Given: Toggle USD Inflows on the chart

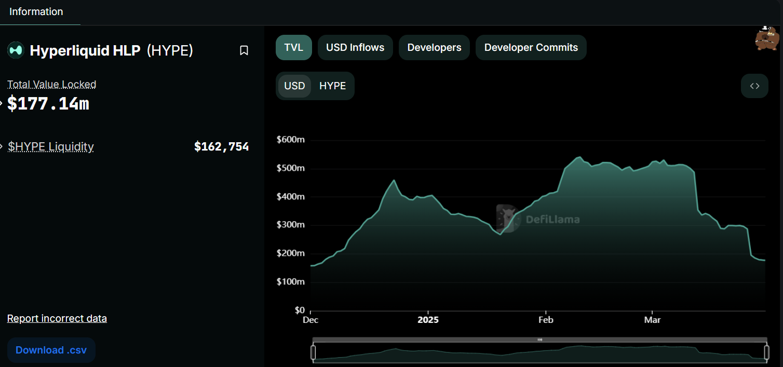Looking at the screenshot, I should pyautogui.click(x=355, y=48).
